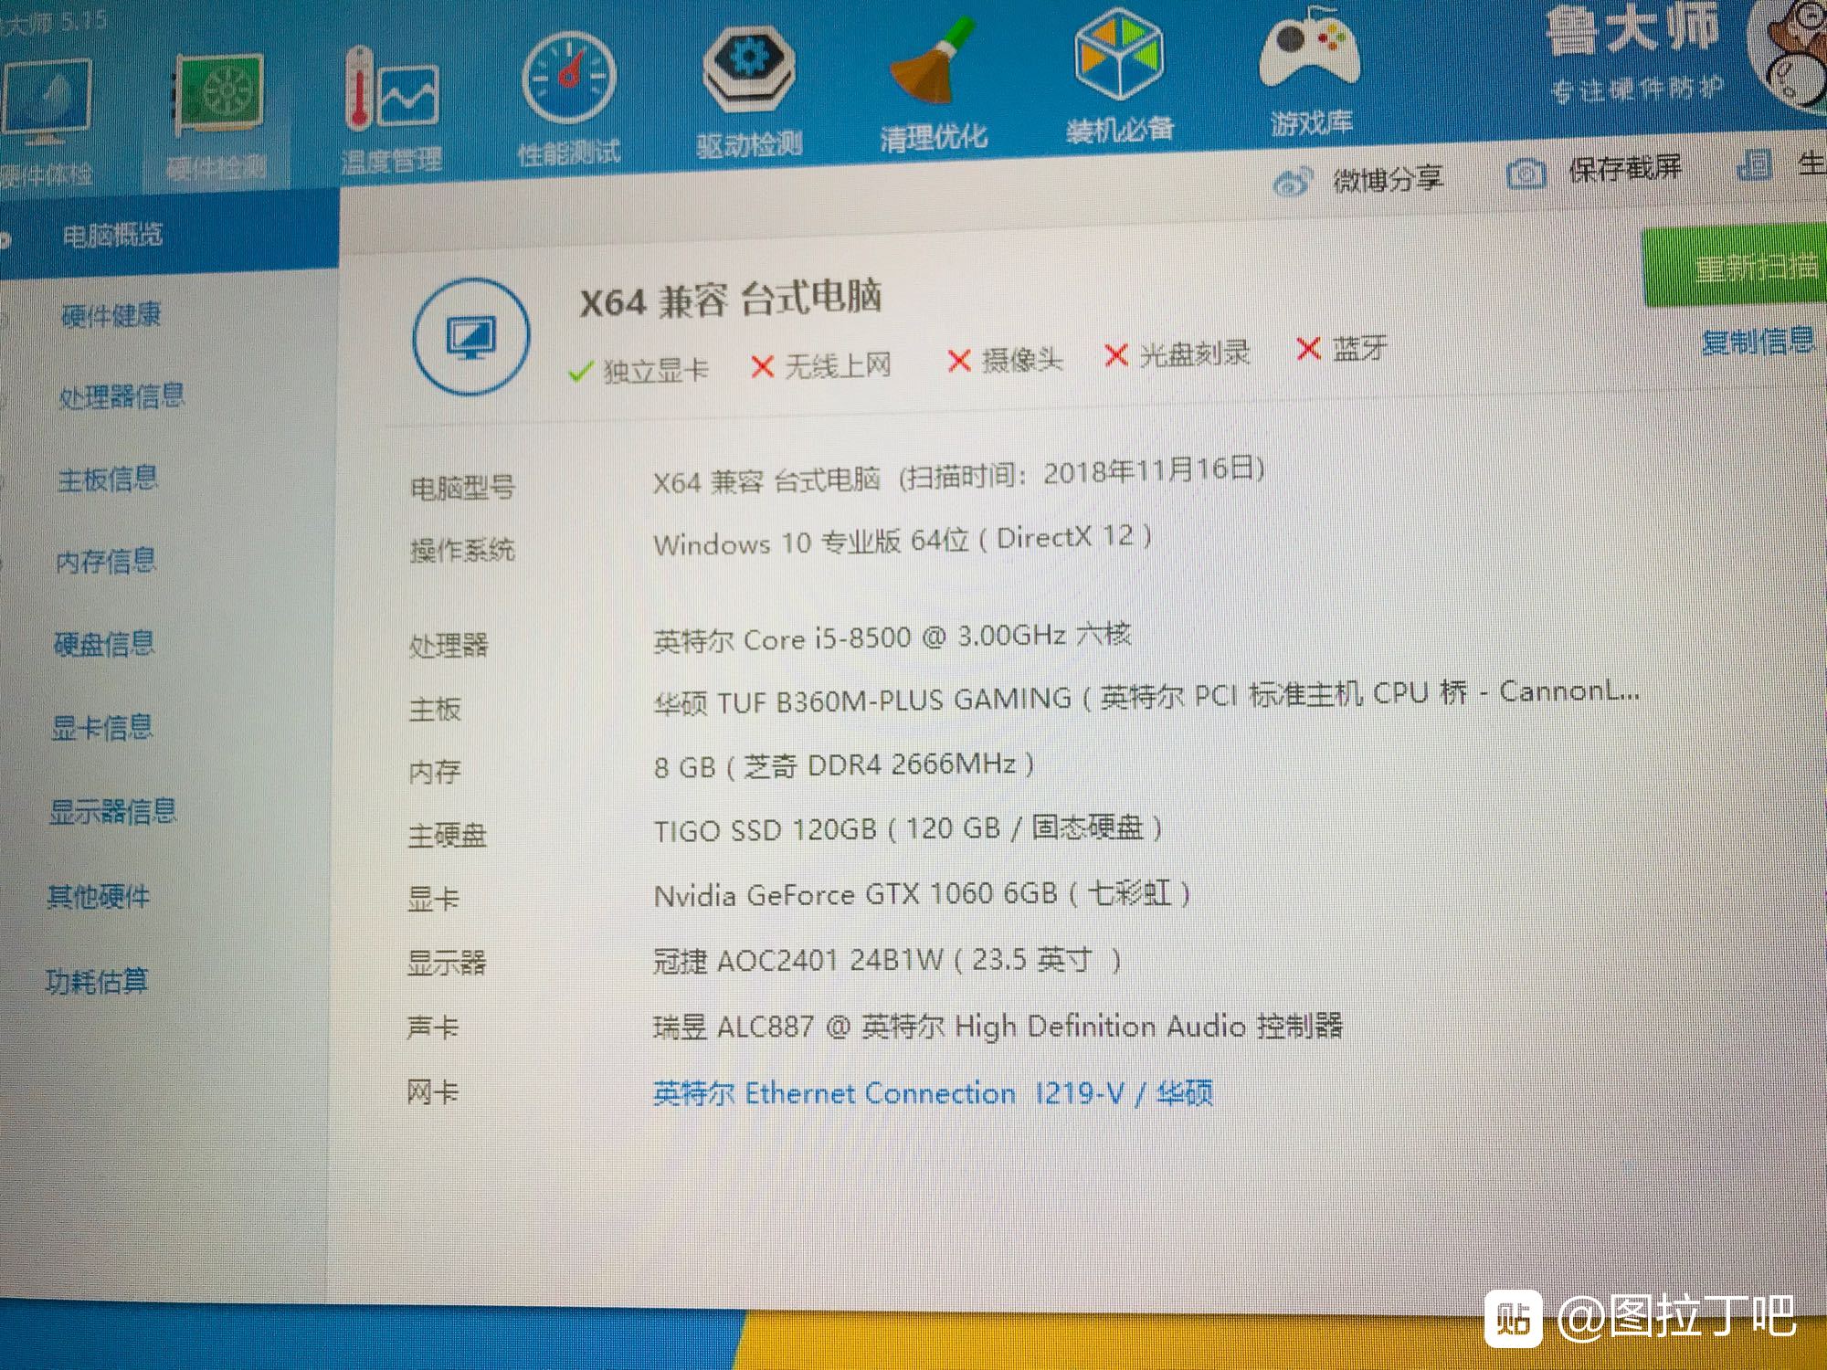Click the mascot avatar in title bar

click(1790, 55)
